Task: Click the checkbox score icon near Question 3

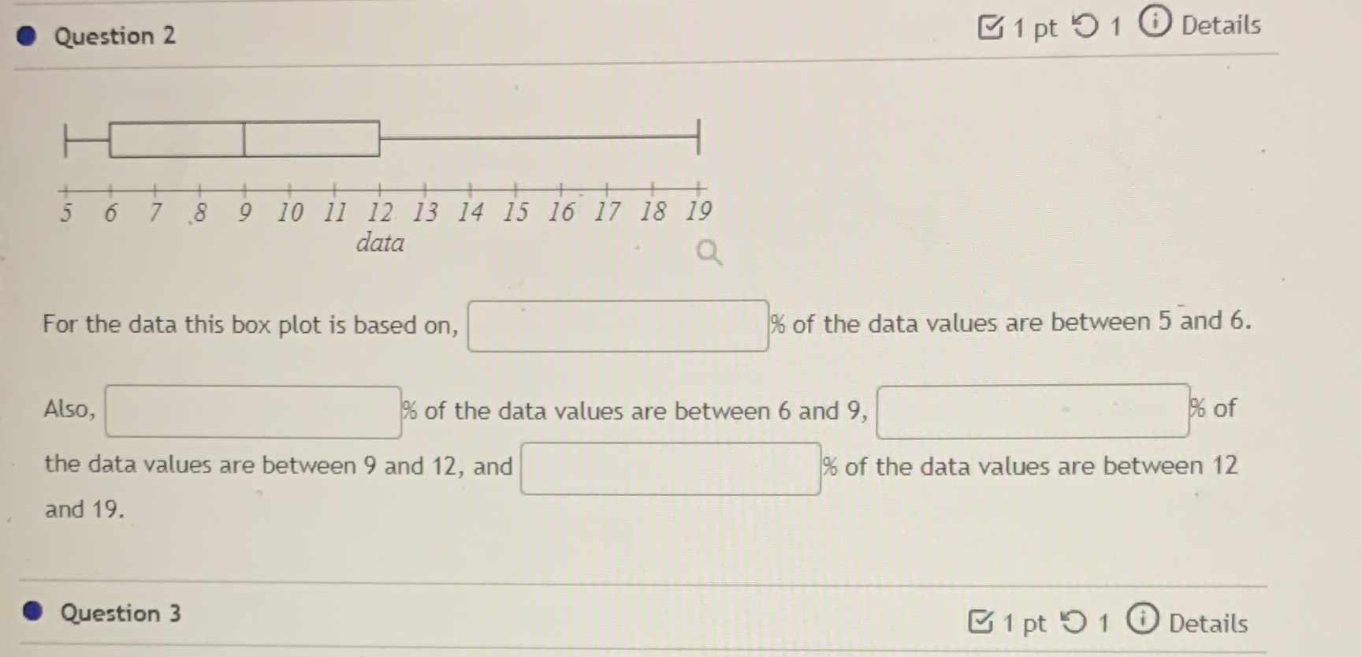Action: point(981,622)
